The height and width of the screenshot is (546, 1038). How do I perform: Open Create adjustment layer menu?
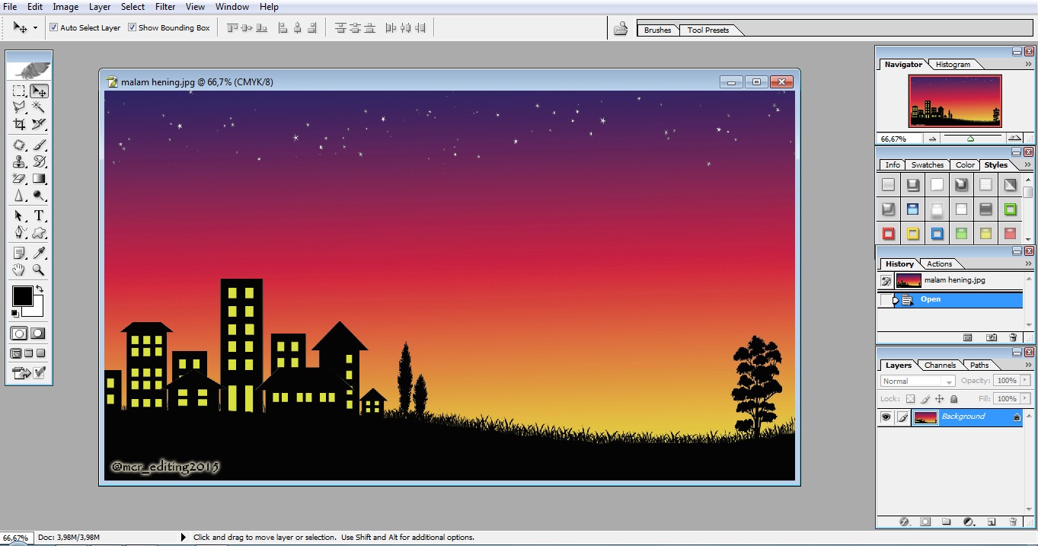[969, 522]
